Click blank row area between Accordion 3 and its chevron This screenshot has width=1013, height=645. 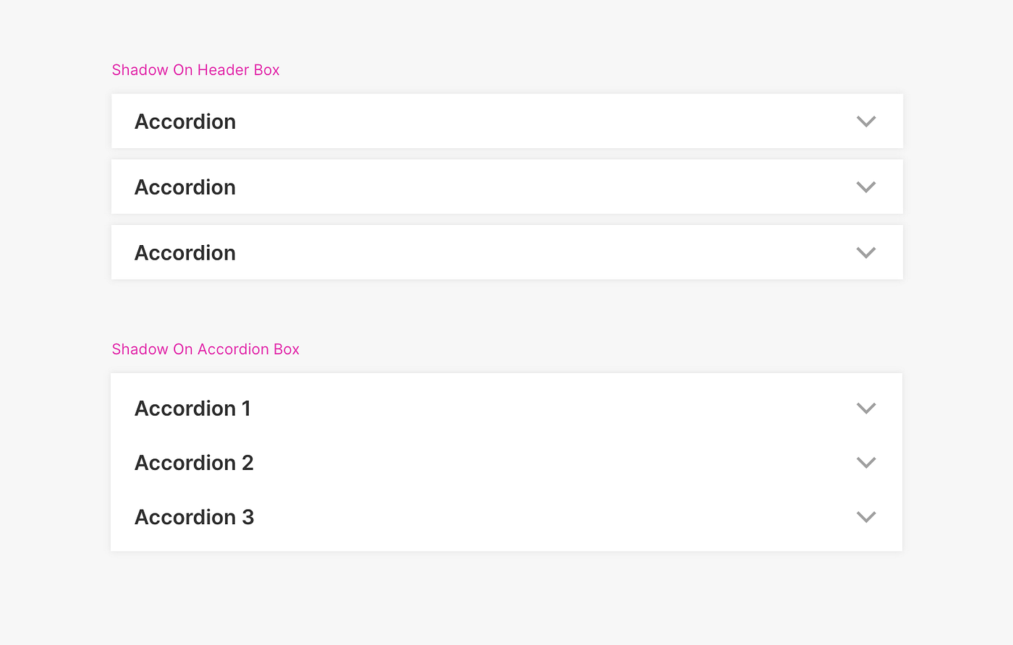[554, 517]
